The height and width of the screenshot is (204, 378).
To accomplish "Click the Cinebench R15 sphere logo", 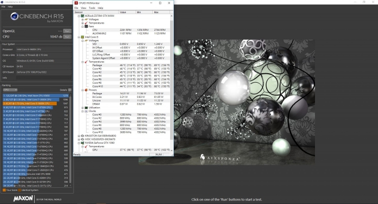I will pyautogui.click(x=15, y=16).
